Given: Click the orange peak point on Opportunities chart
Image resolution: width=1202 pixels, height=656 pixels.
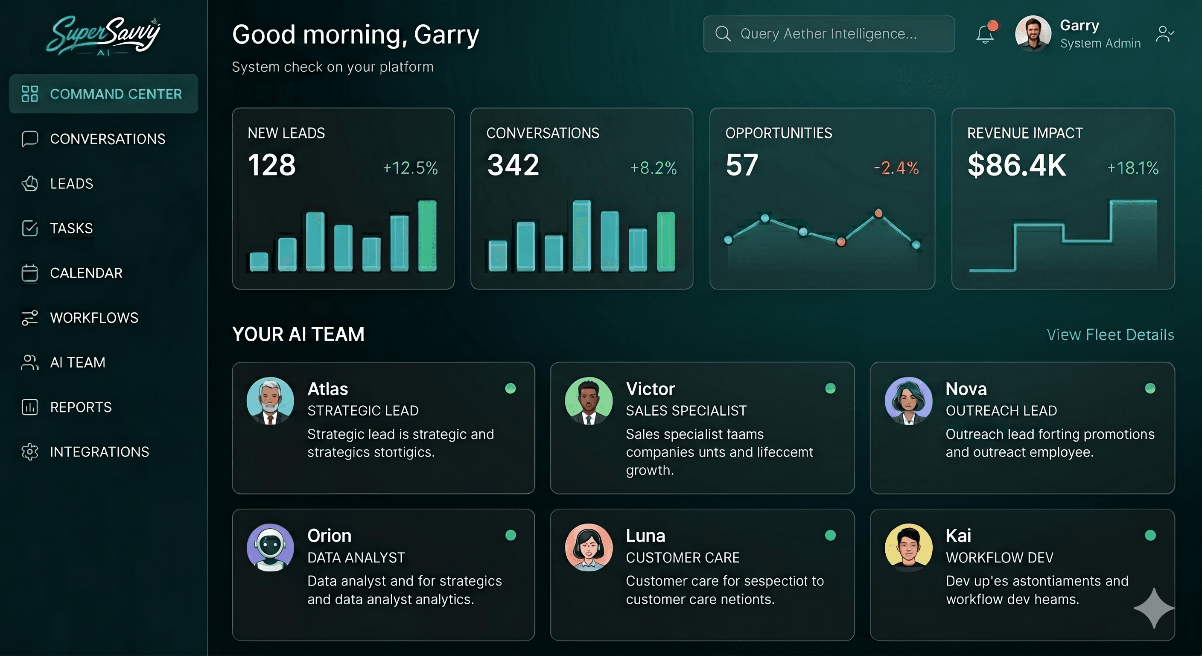Looking at the screenshot, I should (878, 214).
